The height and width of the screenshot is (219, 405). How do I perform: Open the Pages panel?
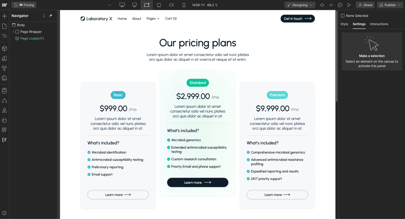coord(4,26)
